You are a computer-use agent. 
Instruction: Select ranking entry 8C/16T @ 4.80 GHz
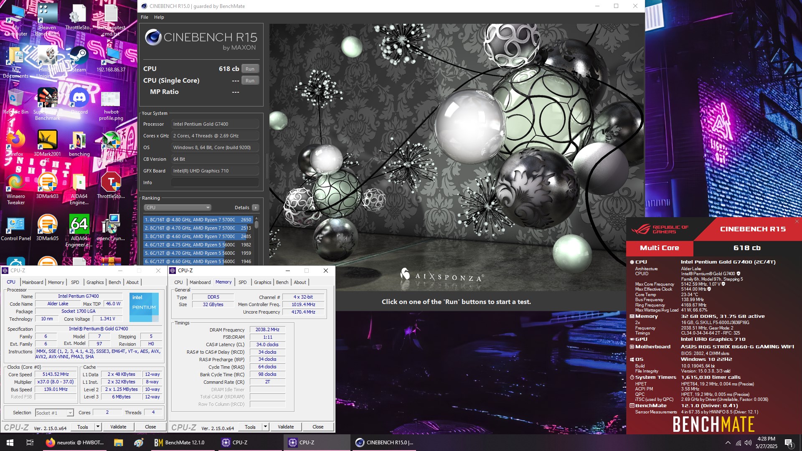pyautogui.click(x=198, y=220)
